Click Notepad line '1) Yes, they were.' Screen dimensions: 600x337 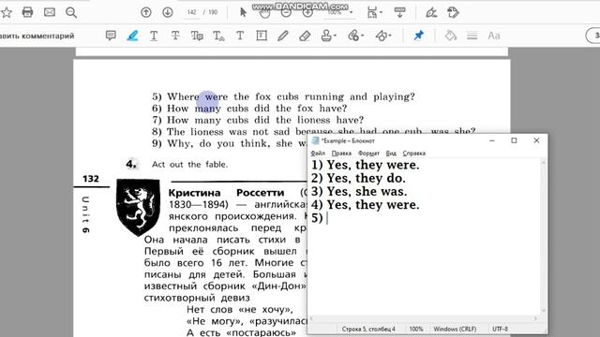(x=365, y=165)
